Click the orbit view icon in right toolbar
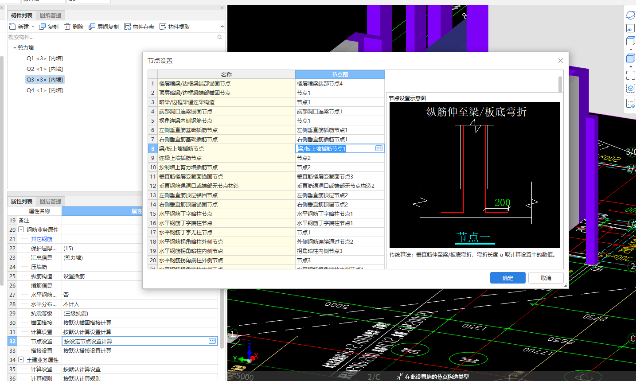636x381 pixels. 630,16
